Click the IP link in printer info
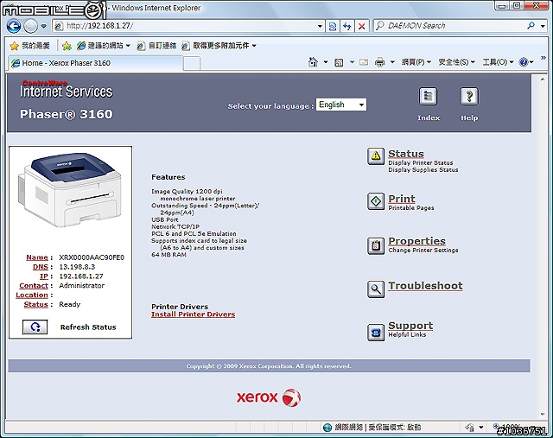Image resolution: width=553 pixels, height=438 pixels. coord(44,276)
